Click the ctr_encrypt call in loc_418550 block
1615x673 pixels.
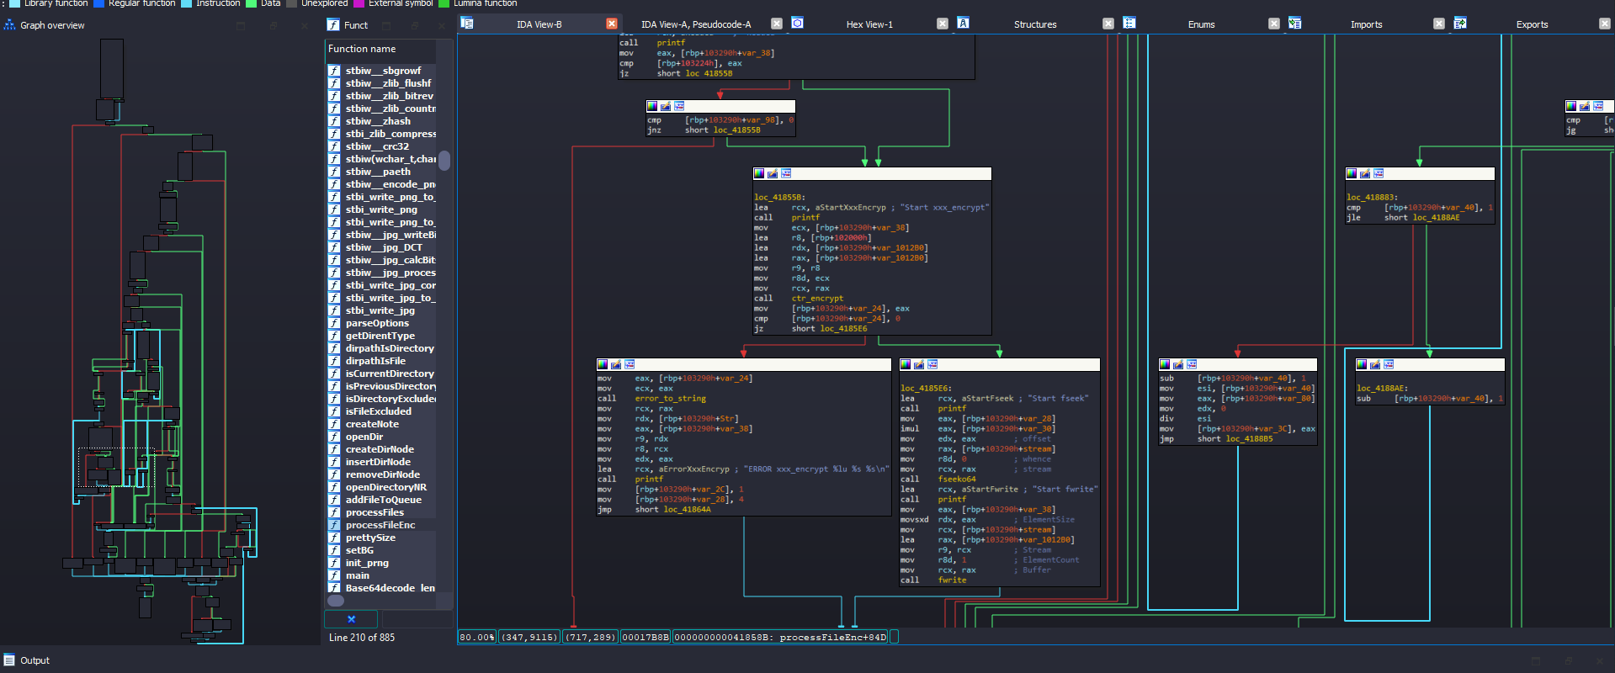[x=817, y=298]
